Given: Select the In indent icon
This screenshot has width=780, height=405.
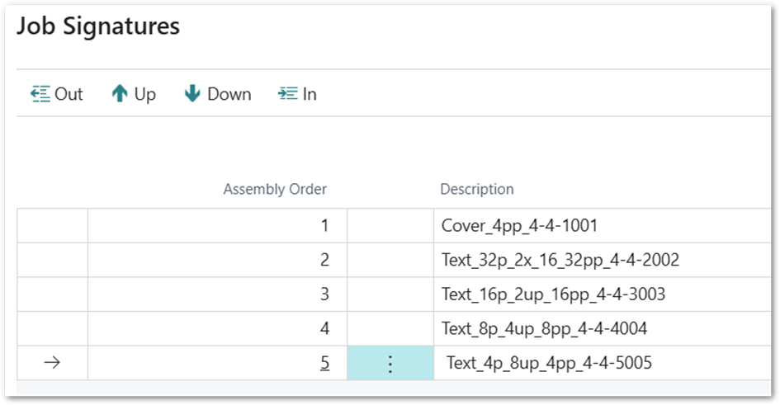Looking at the screenshot, I should point(287,94).
